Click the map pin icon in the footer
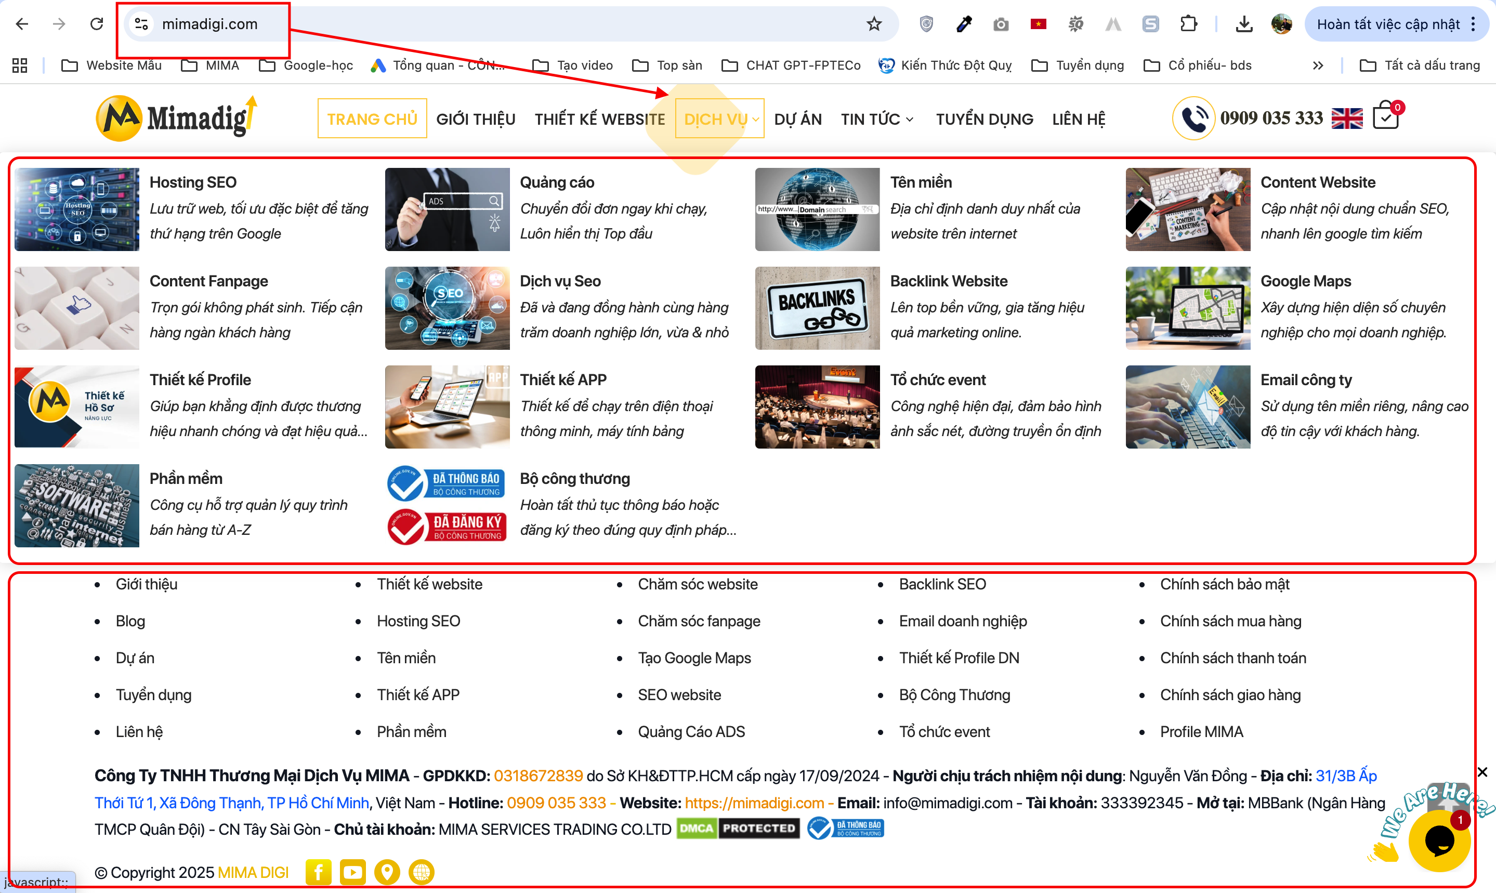 click(x=387, y=872)
